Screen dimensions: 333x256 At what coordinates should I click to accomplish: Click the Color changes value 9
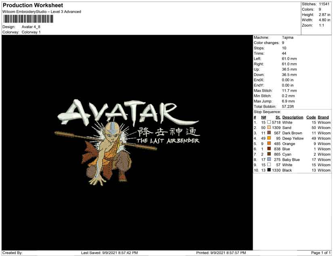coord(283,43)
